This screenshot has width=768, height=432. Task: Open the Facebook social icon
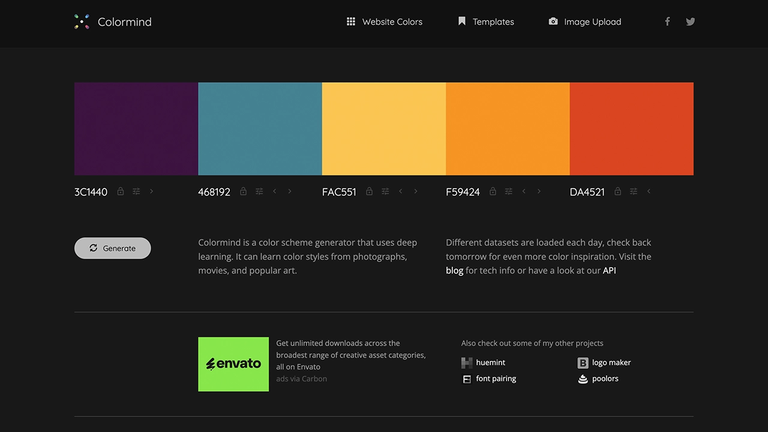click(667, 22)
